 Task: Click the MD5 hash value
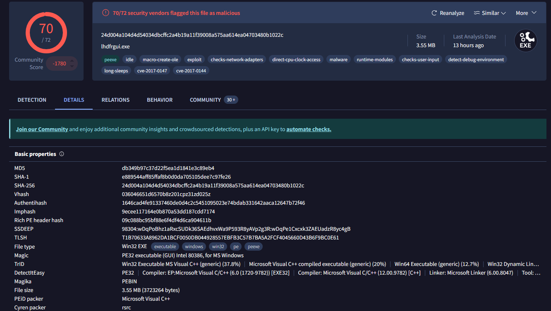pyautogui.click(x=168, y=168)
